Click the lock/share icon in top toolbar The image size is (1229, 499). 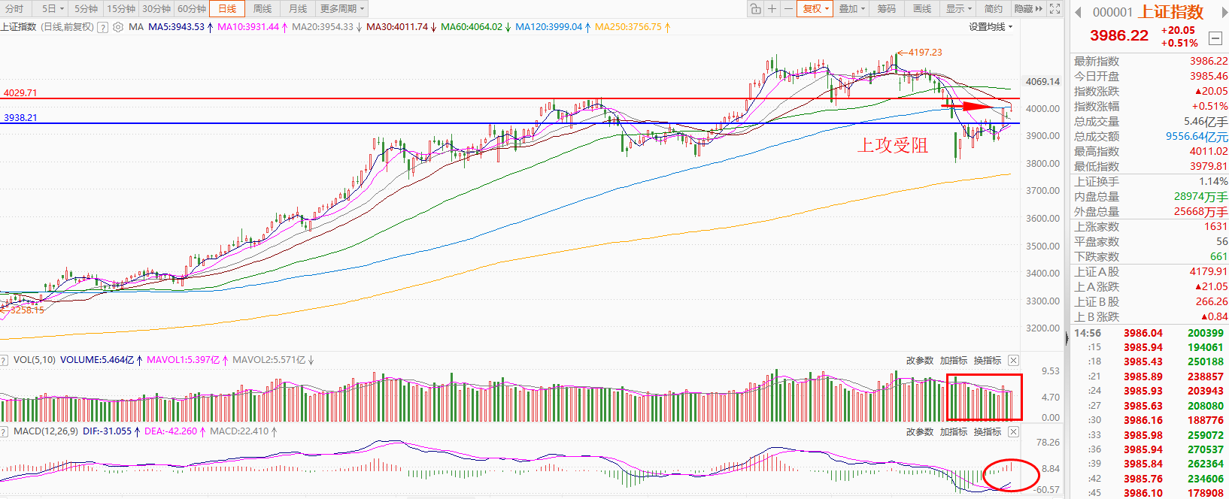point(755,9)
